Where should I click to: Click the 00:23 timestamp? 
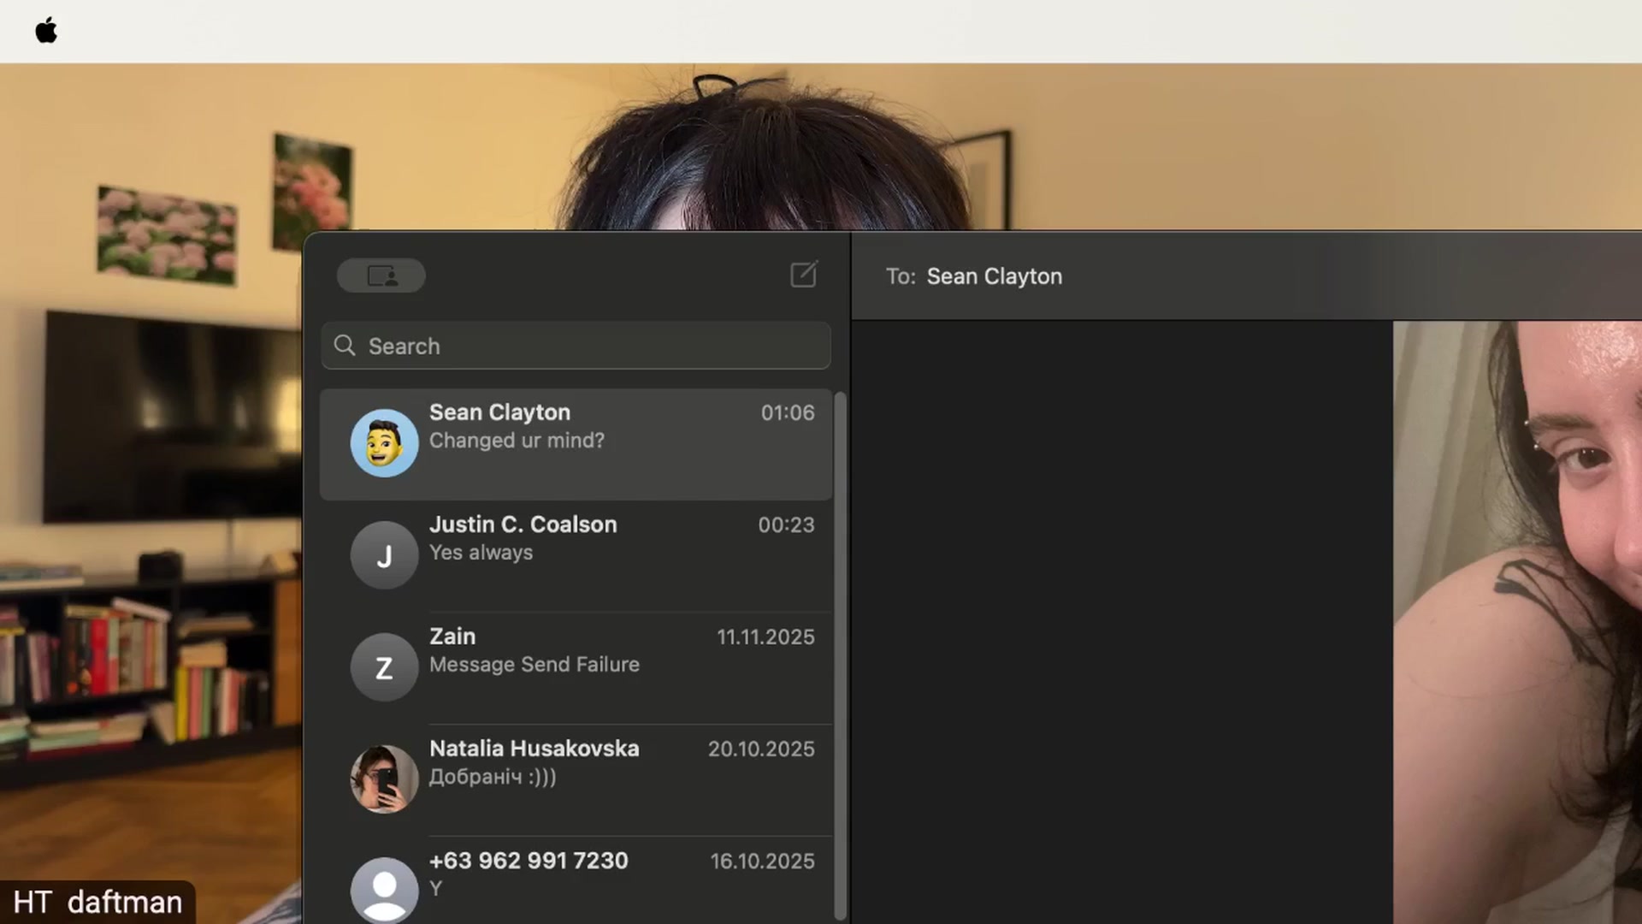(x=786, y=524)
